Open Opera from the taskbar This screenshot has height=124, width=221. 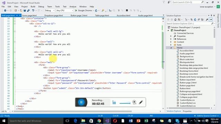[115, 121]
